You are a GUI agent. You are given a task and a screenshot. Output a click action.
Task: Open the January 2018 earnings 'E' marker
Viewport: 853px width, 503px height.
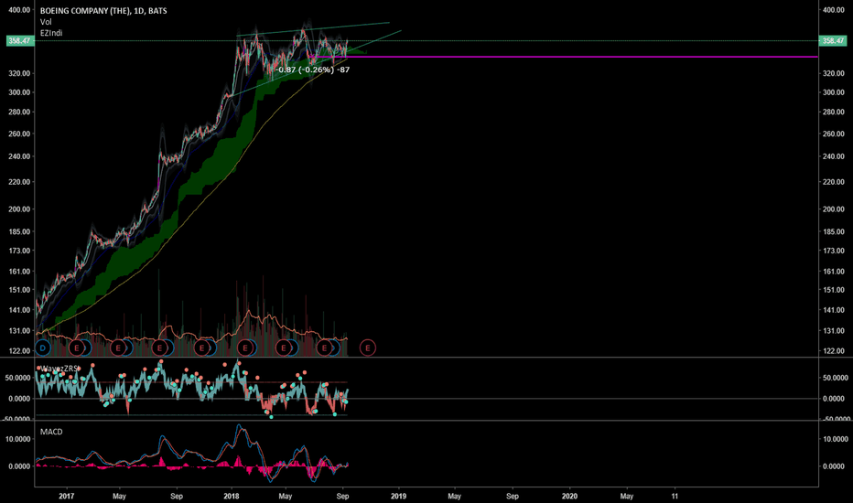coord(245,348)
